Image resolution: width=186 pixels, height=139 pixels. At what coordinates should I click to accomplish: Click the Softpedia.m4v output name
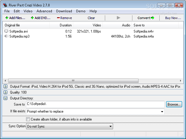tap(144, 31)
